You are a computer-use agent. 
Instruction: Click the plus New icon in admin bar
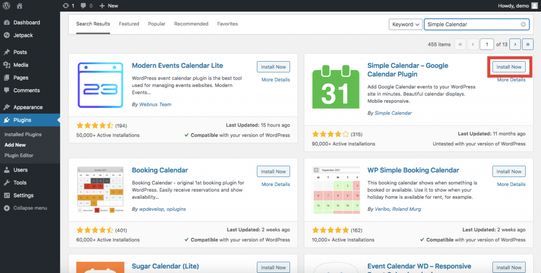(102, 6)
